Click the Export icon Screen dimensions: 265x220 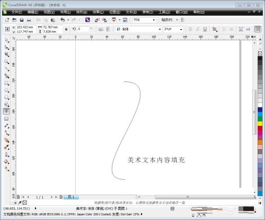pyautogui.click(x=104, y=20)
